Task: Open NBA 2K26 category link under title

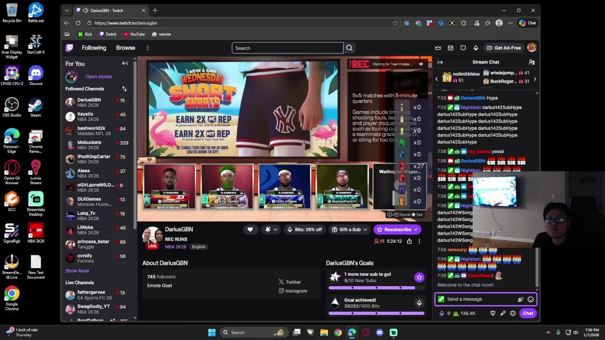Action: click(x=175, y=246)
